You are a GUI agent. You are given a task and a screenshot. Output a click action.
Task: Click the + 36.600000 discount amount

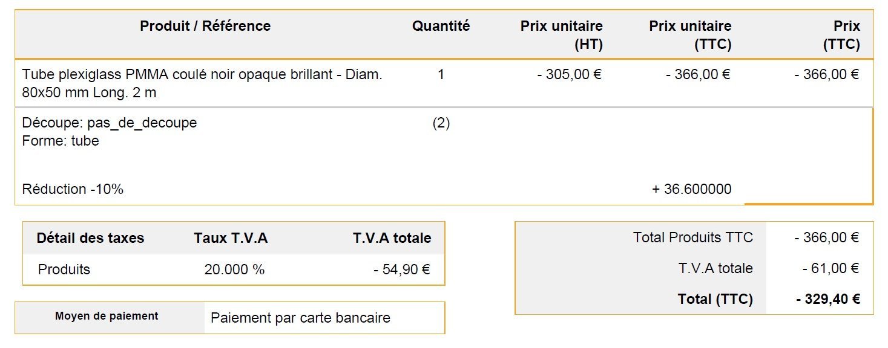691,189
